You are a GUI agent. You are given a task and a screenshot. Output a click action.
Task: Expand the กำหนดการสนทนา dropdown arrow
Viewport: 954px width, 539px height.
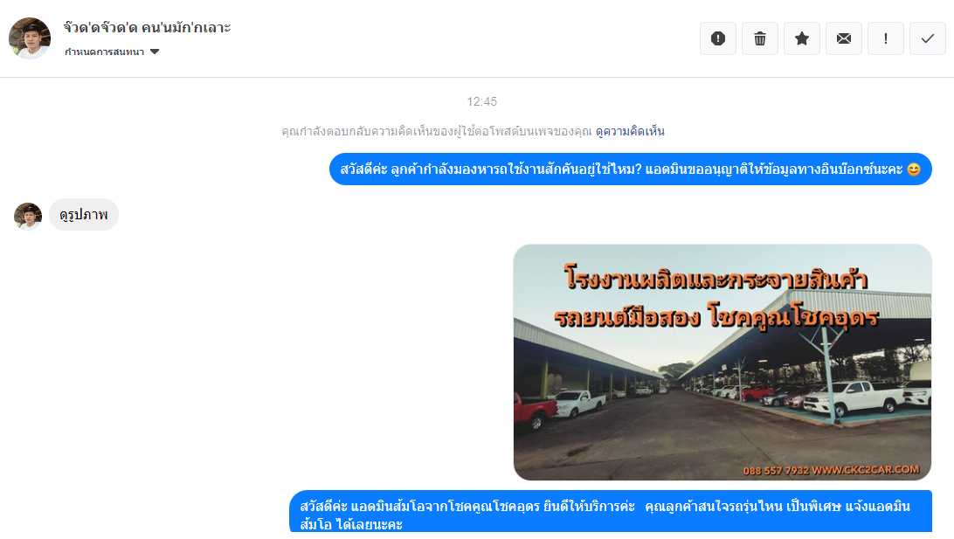[x=155, y=52]
